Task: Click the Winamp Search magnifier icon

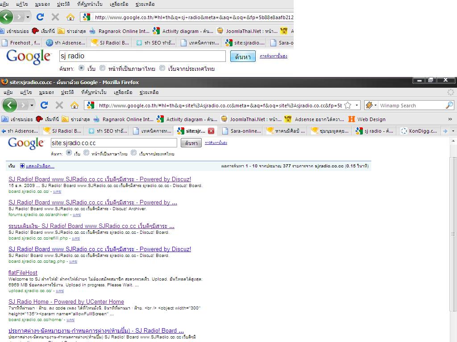Action: coord(449,105)
